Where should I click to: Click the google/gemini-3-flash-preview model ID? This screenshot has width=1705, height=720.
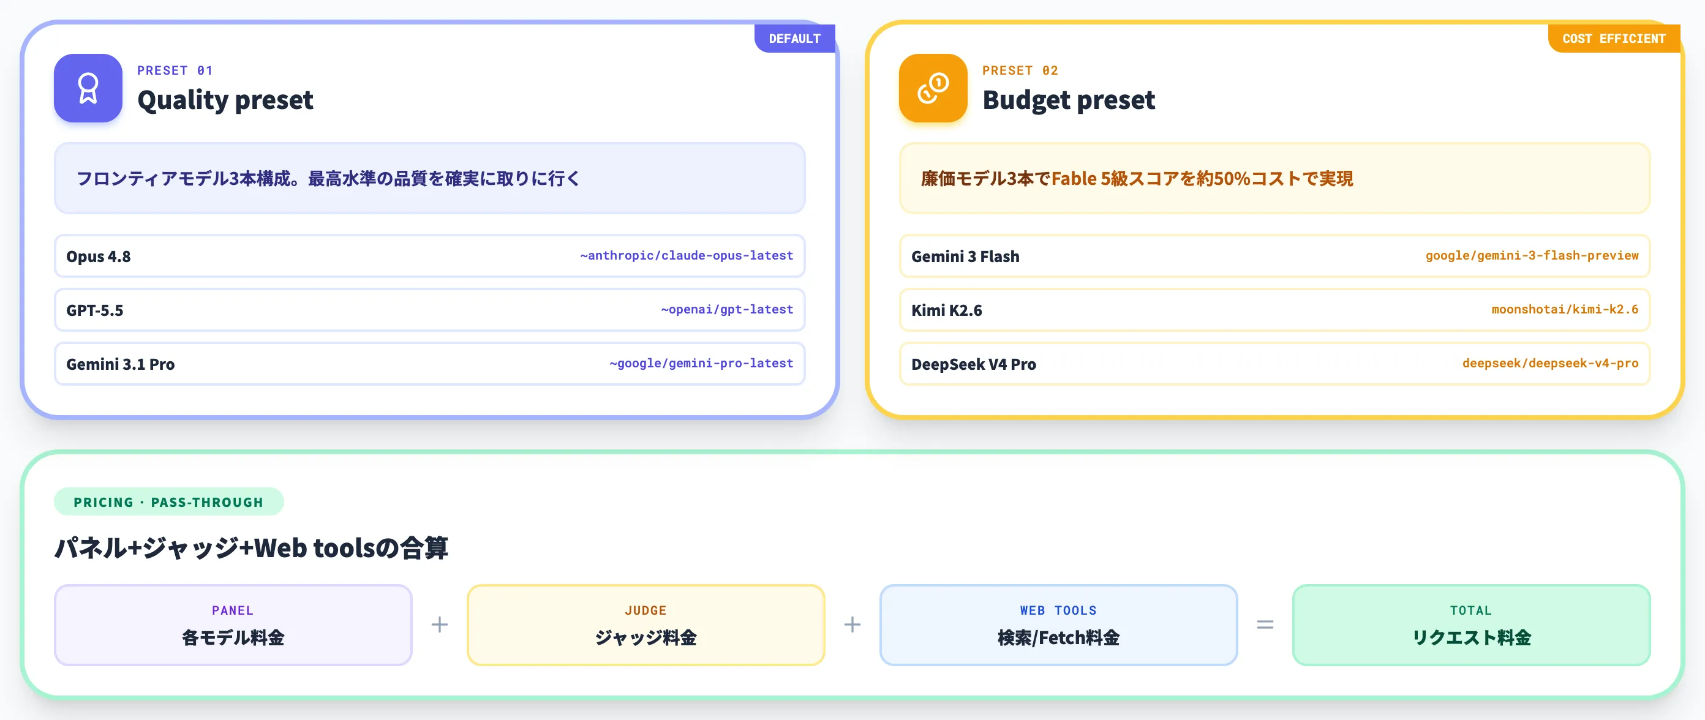coord(1532,255)
